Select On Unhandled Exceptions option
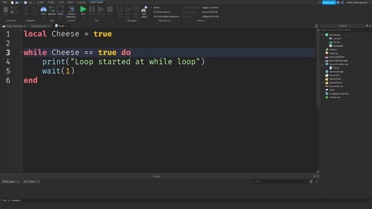 [166, 17]
